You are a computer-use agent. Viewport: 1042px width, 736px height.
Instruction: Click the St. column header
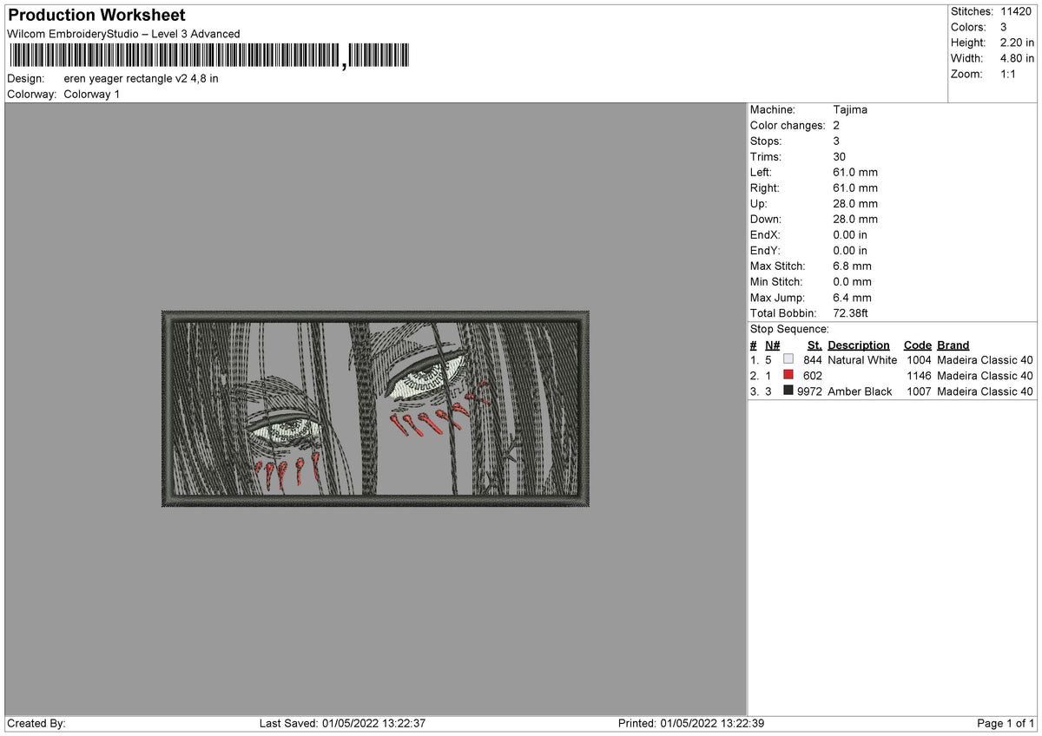click(x=814, y=345)
